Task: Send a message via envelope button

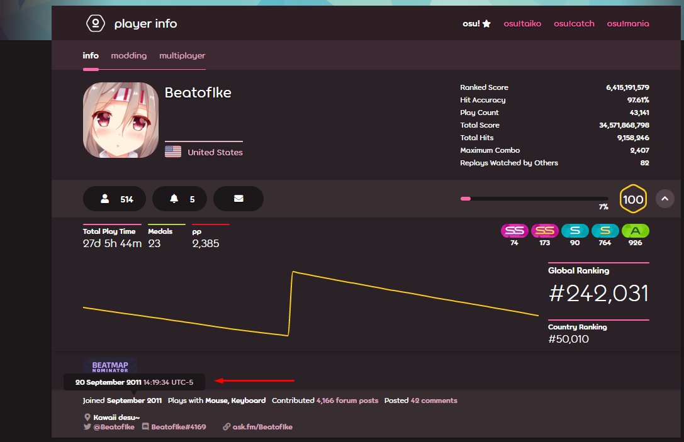Action: click(238, 199)
